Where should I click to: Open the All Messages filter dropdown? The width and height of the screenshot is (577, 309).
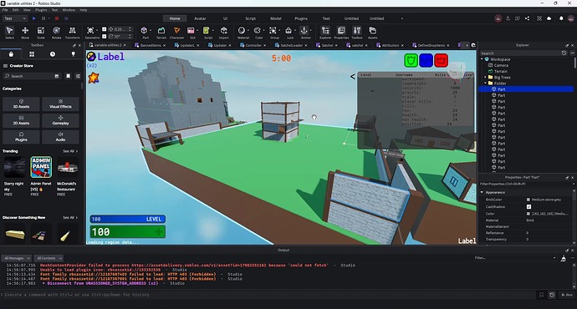16,258
